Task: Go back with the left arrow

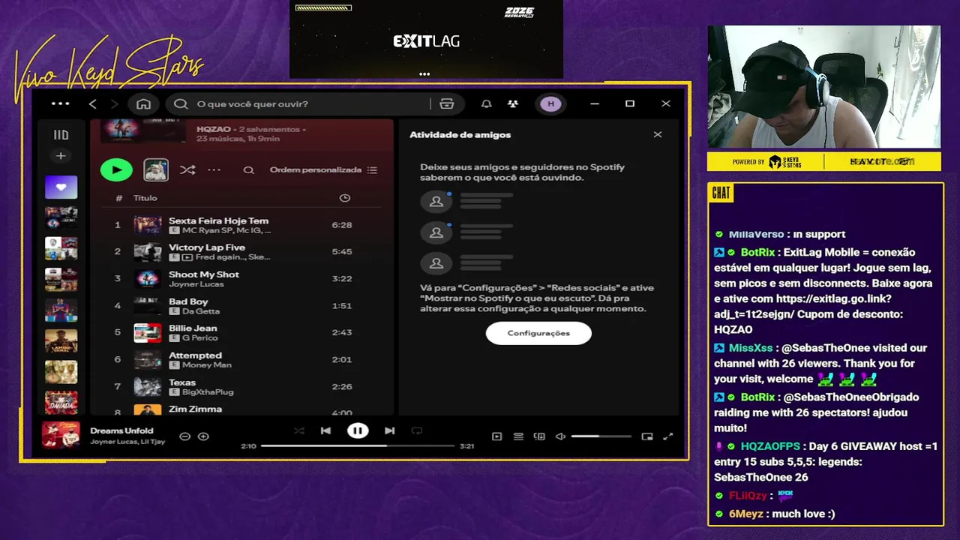Action: click(92, 103)
